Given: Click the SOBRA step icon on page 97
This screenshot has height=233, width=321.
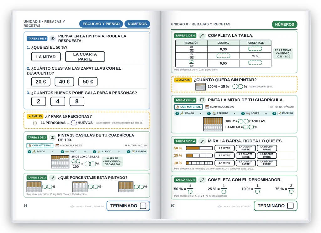Looking at the screenshot, I should (248, 114).
